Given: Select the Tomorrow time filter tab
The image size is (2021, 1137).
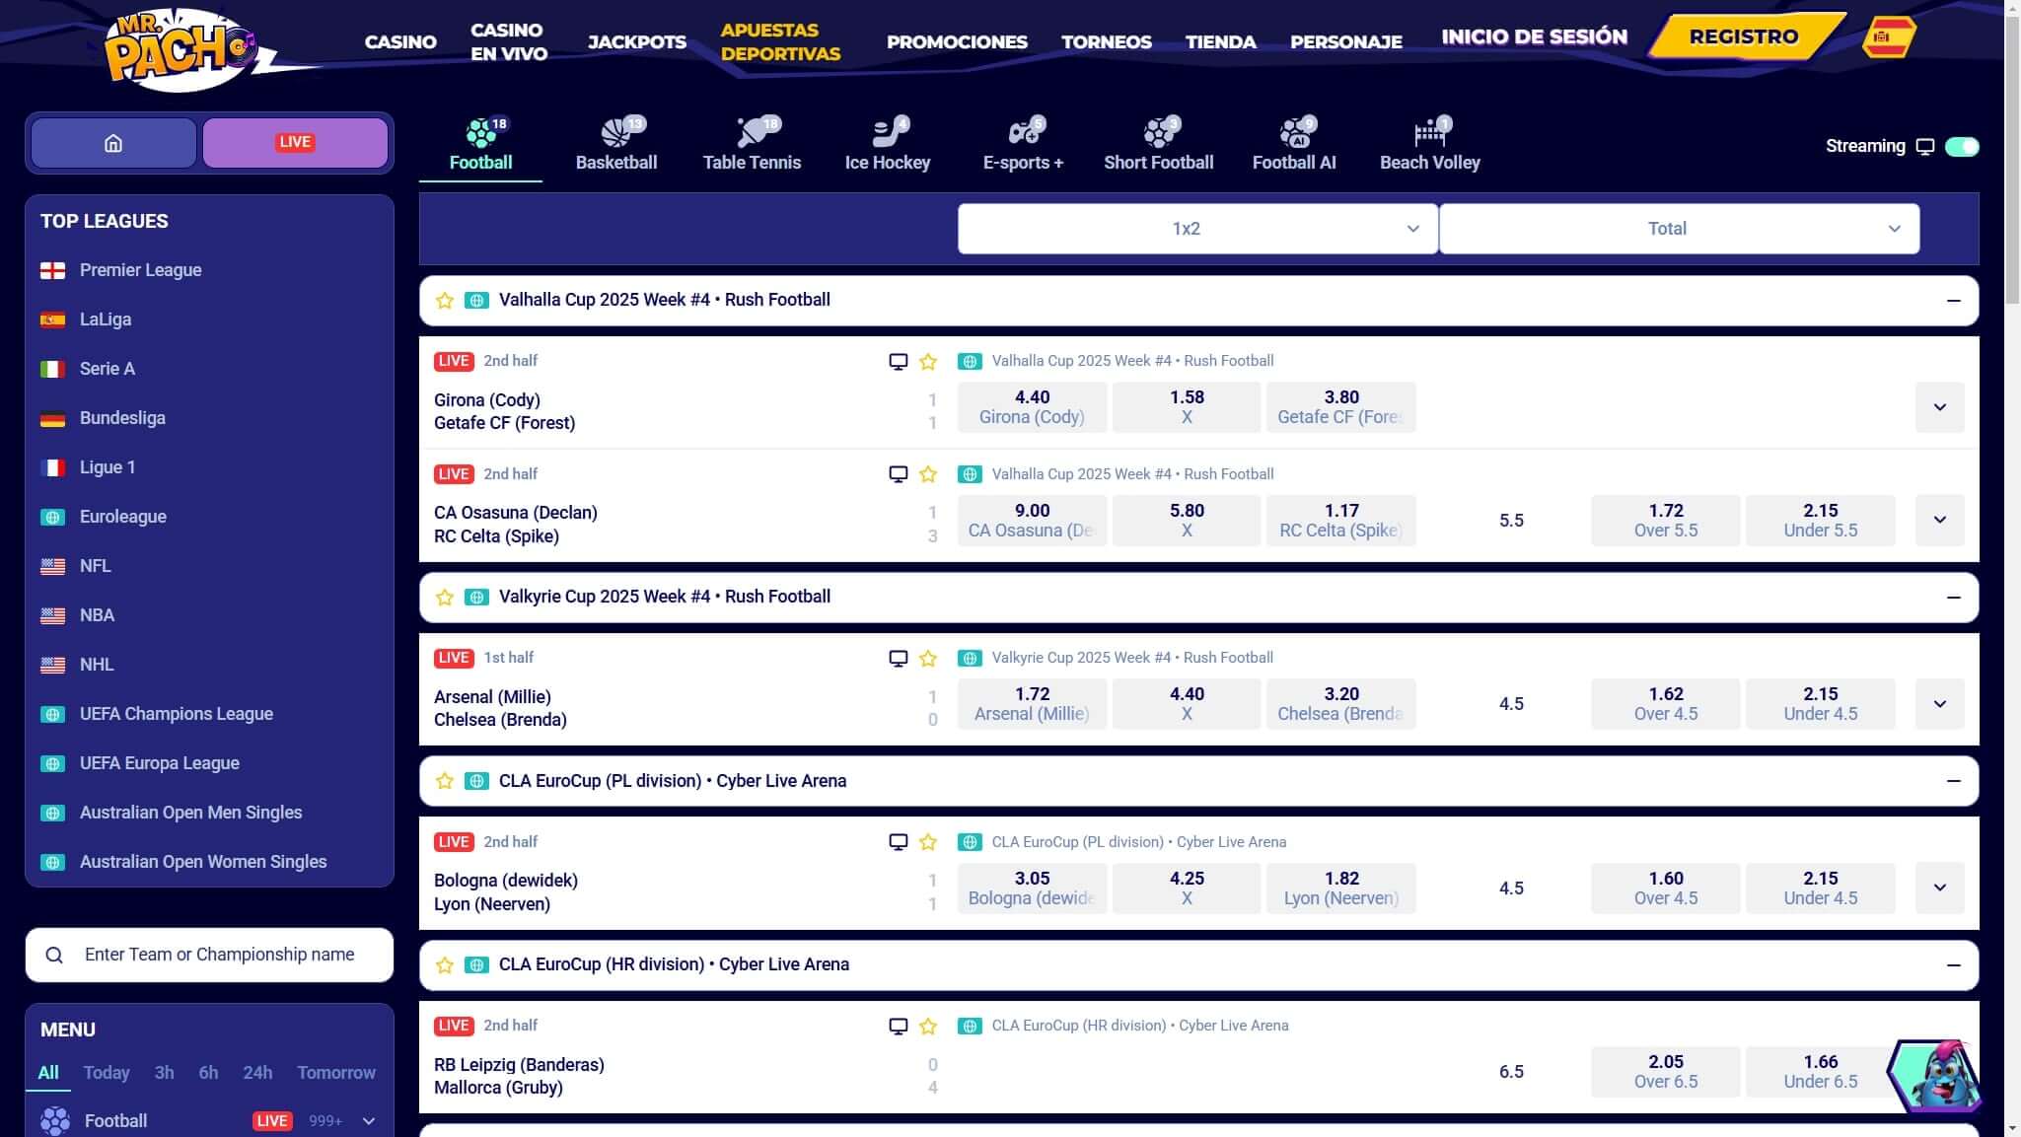Looking at the screenshot, I should pos(336,1073).
